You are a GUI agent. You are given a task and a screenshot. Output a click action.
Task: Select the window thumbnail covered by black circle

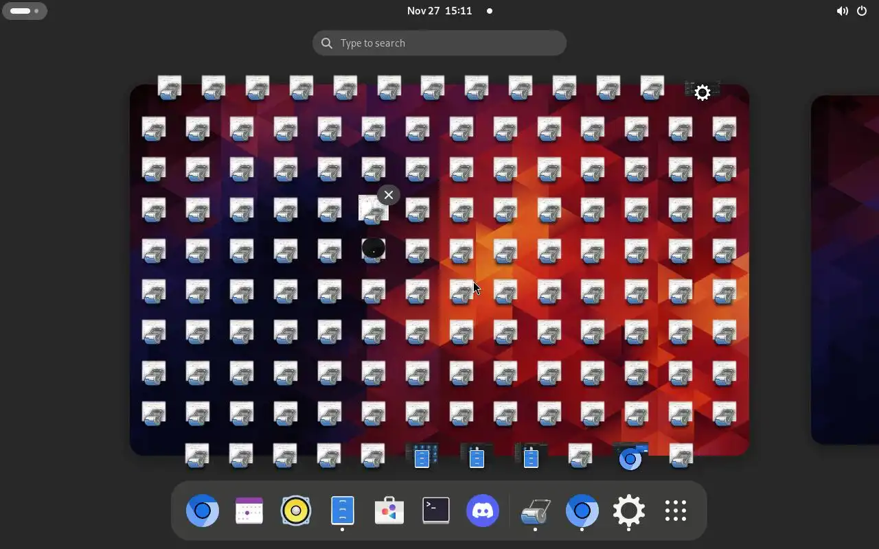tap(374, 248)
